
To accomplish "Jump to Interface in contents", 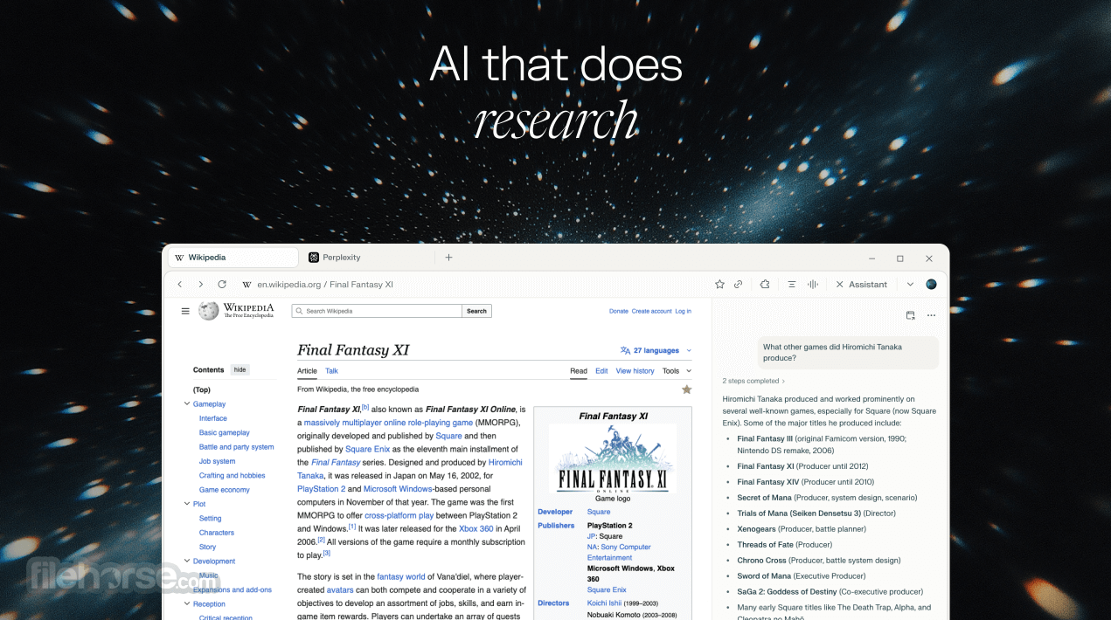I will coord(213,418).
